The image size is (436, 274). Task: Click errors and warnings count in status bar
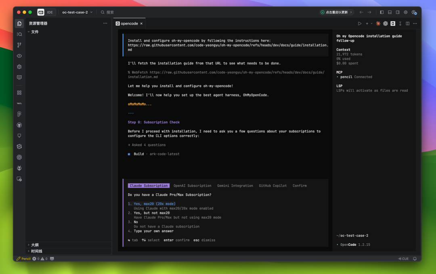coord(40,259)
